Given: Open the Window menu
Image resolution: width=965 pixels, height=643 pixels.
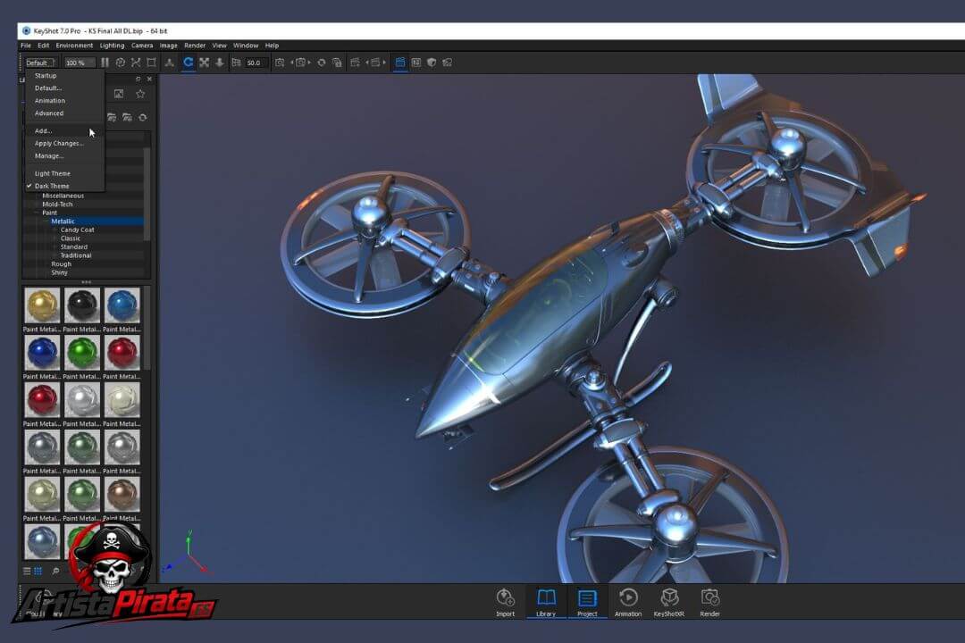Looking at the screenshot, I should [x=246, y=46].
